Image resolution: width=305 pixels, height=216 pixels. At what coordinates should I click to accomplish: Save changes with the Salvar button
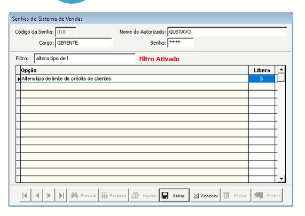174,195
